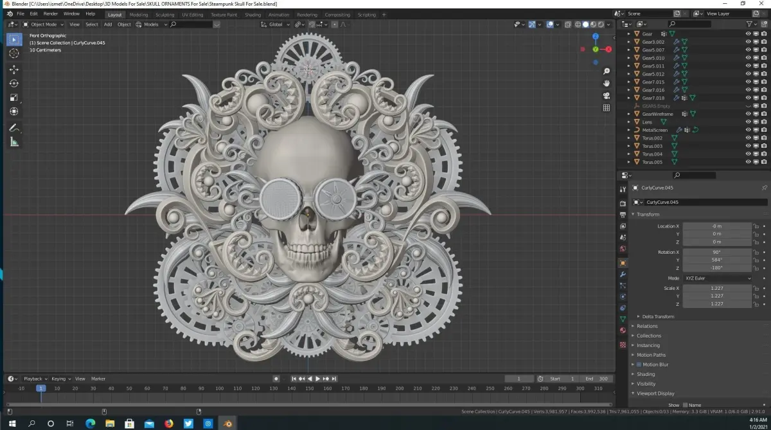This screenshot has width=771, height=430.
Task: Toggle viewport overlays button
Action: pos(550,24)
